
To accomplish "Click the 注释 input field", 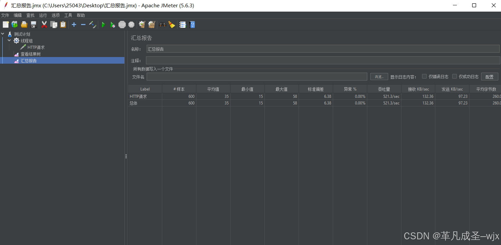I will click(x=323, y=60).
